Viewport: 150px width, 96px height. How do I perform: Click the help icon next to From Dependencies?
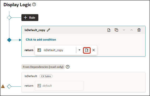68,67
